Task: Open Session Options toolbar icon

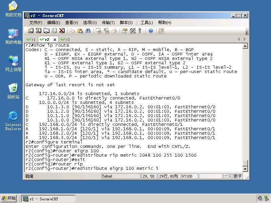Action: (x=124, y=31)
